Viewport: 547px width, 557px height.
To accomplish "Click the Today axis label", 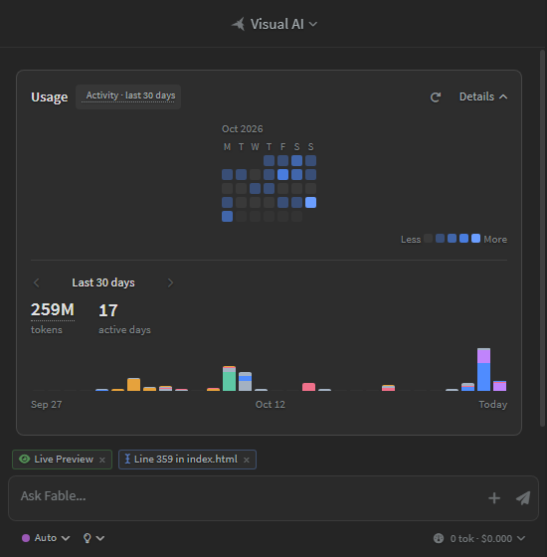I will [492, 404].
